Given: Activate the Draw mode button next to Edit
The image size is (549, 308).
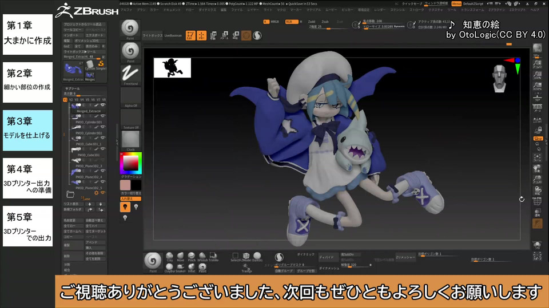Looking at the screenshot, I should 202,35.
